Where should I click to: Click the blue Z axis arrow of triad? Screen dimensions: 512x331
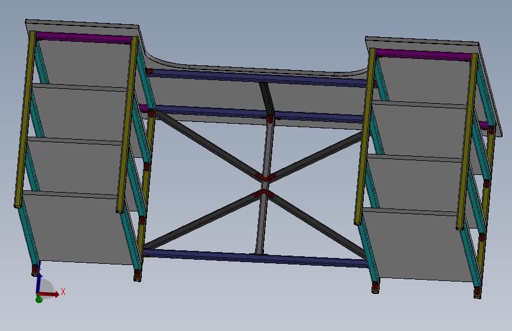coord(38,283)
